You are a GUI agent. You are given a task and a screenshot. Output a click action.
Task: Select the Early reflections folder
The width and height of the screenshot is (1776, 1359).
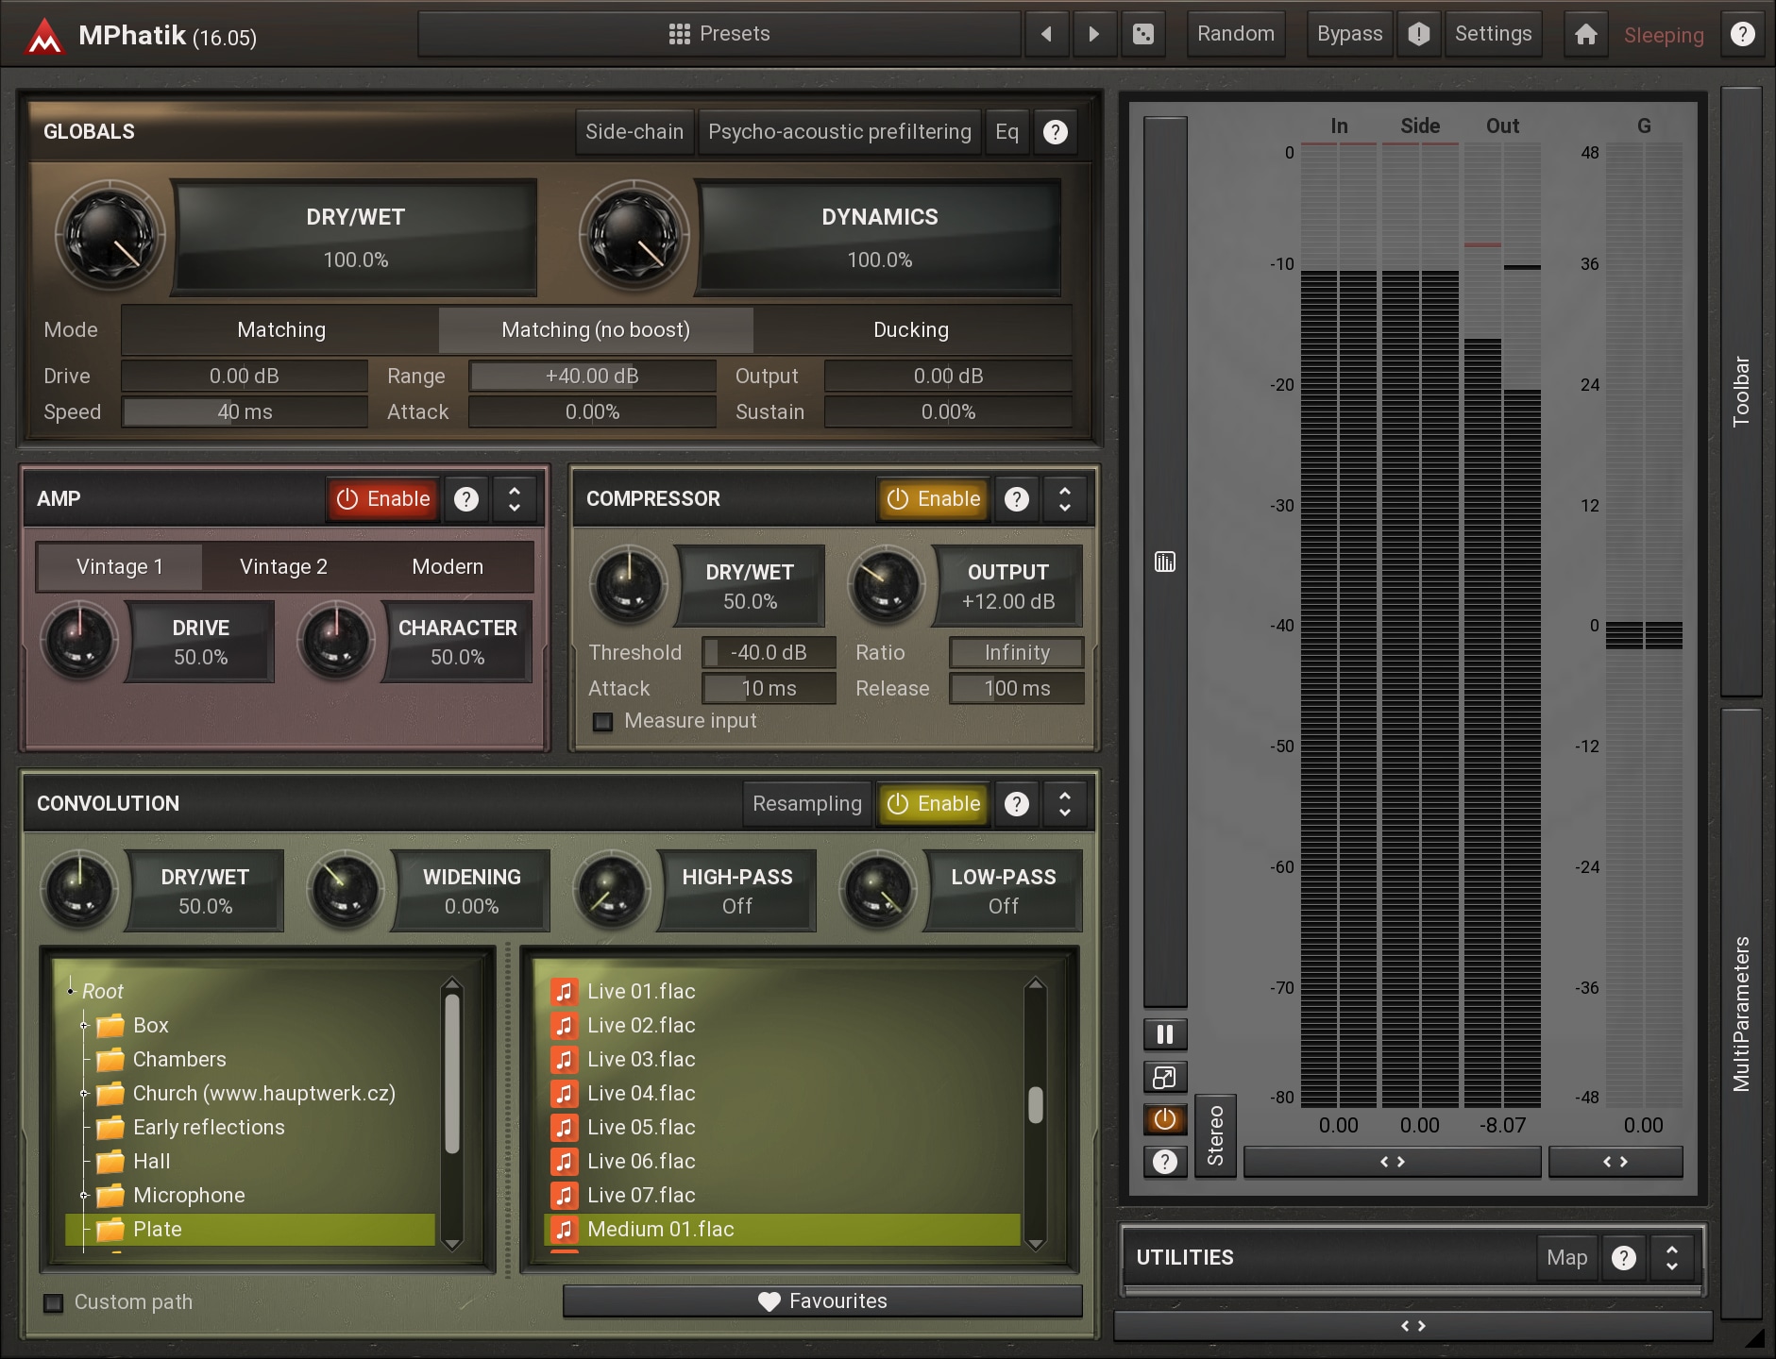[x=208, y=1127]
